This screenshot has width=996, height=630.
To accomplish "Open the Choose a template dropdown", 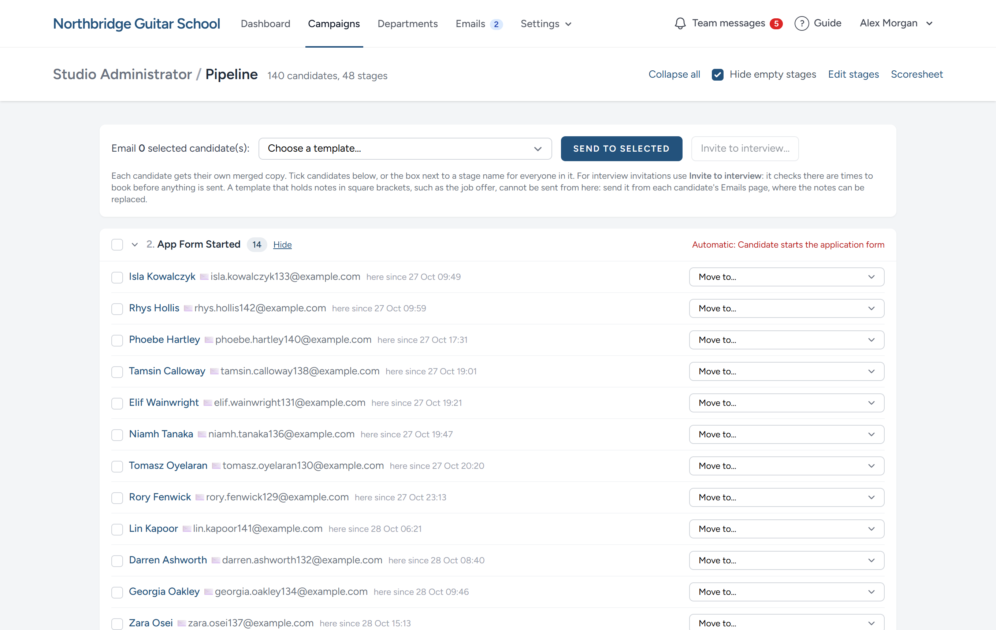I will tap(405, 148).
